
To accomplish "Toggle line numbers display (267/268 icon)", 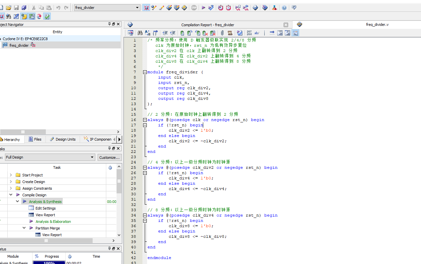I will [x=249, y=33].
